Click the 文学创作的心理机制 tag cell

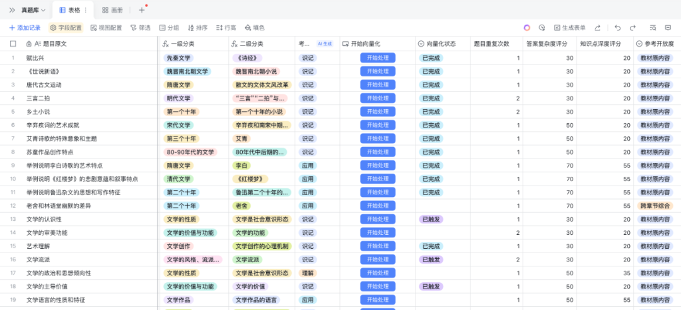(262, 246)
